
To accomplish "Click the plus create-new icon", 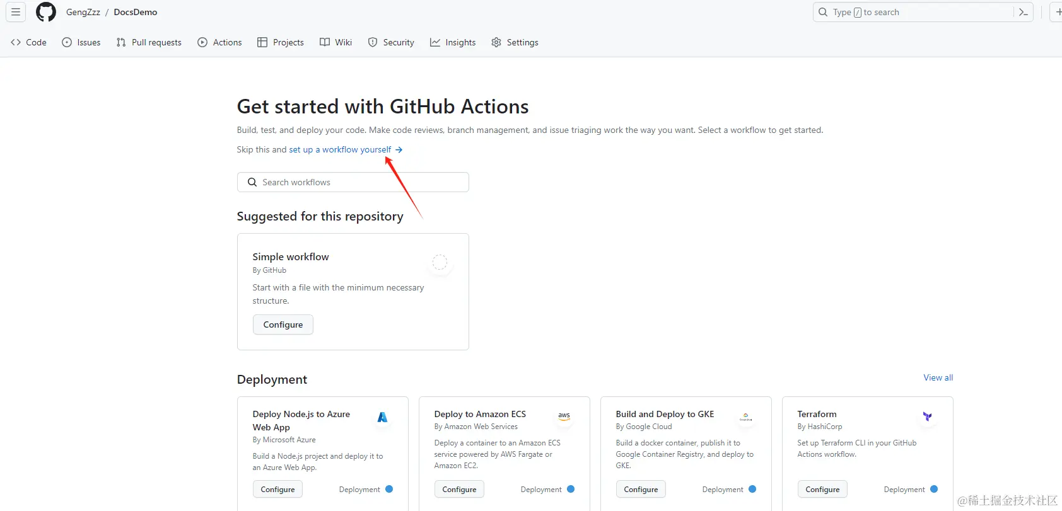I will pos(1057,12).
